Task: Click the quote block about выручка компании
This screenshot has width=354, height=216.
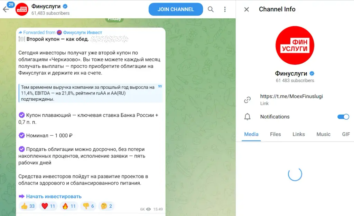Action: click(x=91, y=93)
